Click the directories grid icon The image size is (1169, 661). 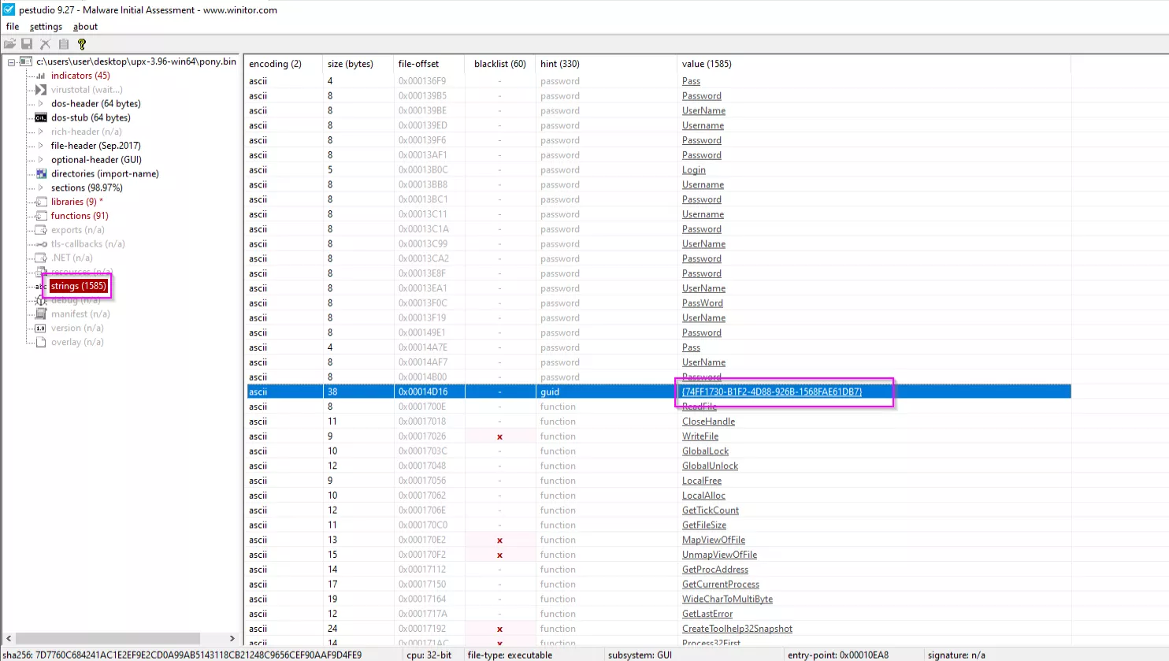41,173
